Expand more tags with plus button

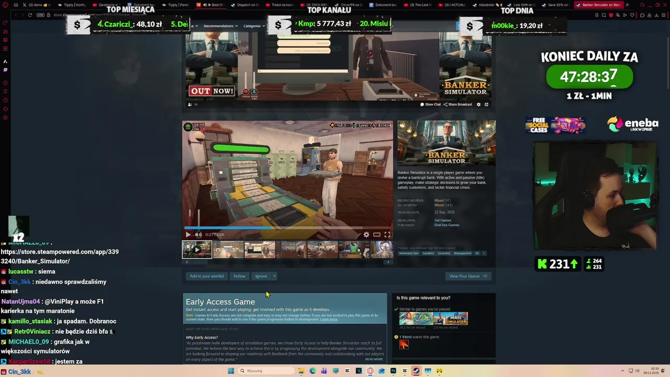(x=484, y=253)
